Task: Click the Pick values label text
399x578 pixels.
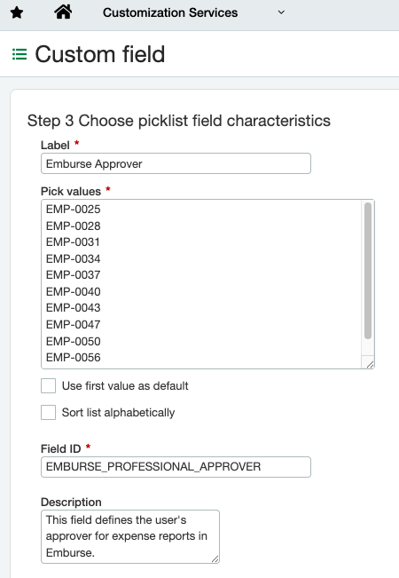Action: pyautogui.click(x=71, y=191)
